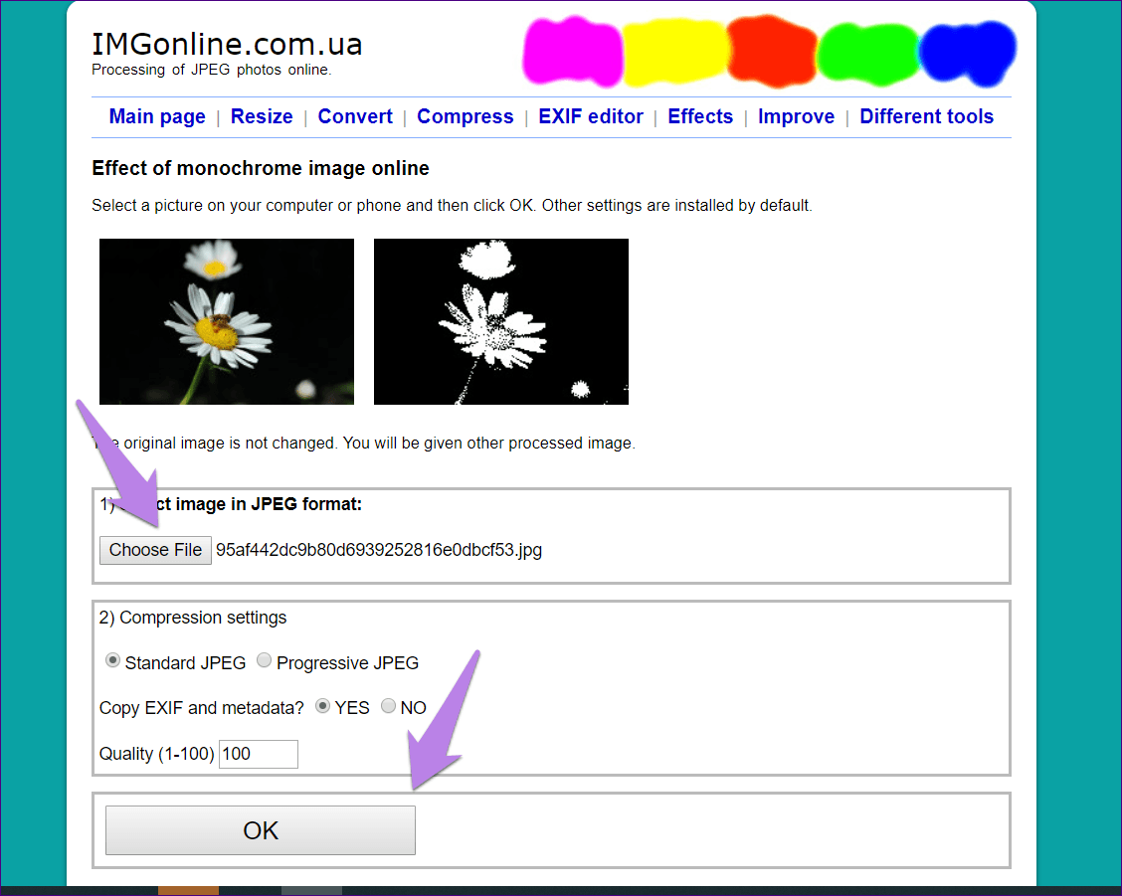Open the EXIF editor link

pos(590,116)
